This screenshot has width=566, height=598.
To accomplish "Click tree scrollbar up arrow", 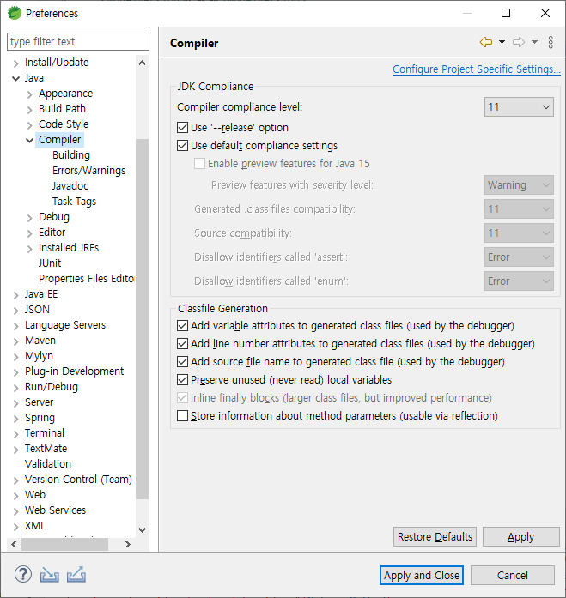I will [142, 63].
